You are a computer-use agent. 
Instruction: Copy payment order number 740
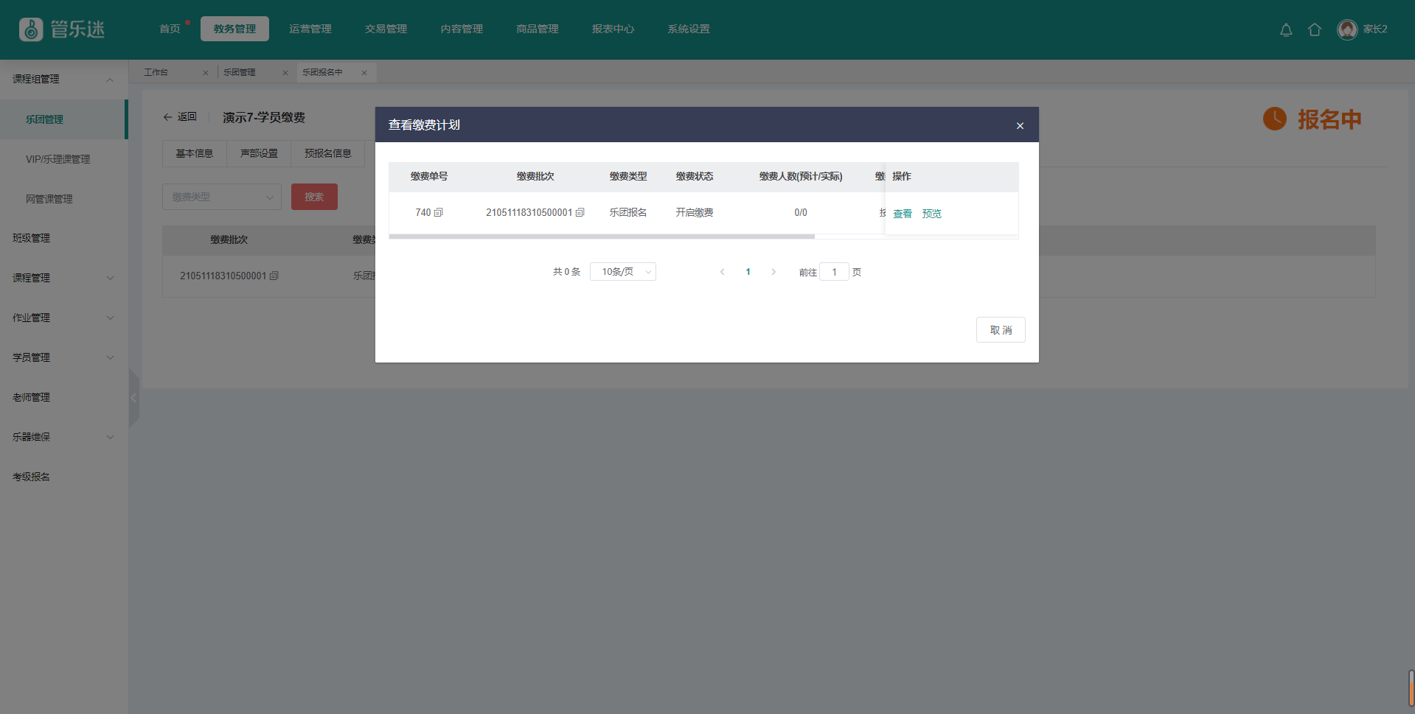pos(439,213)
